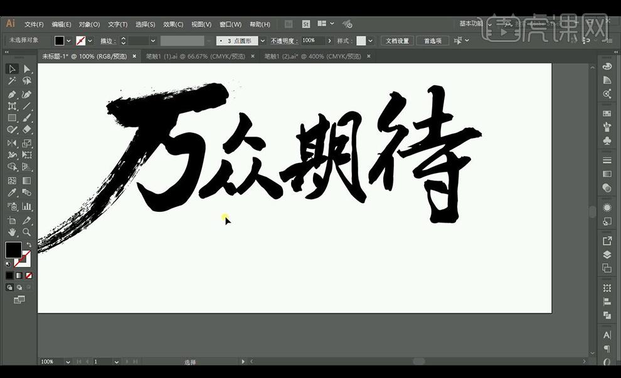
Task: Change screen mode button
Action: pos(19,300)
